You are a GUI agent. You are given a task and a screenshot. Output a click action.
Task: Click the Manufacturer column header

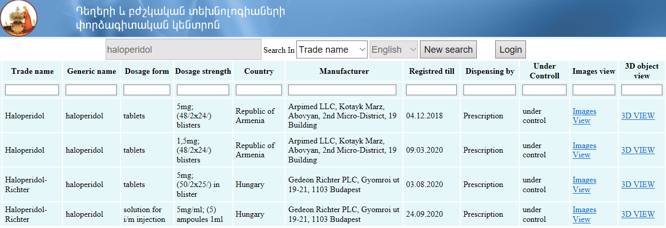pos(344,71)
